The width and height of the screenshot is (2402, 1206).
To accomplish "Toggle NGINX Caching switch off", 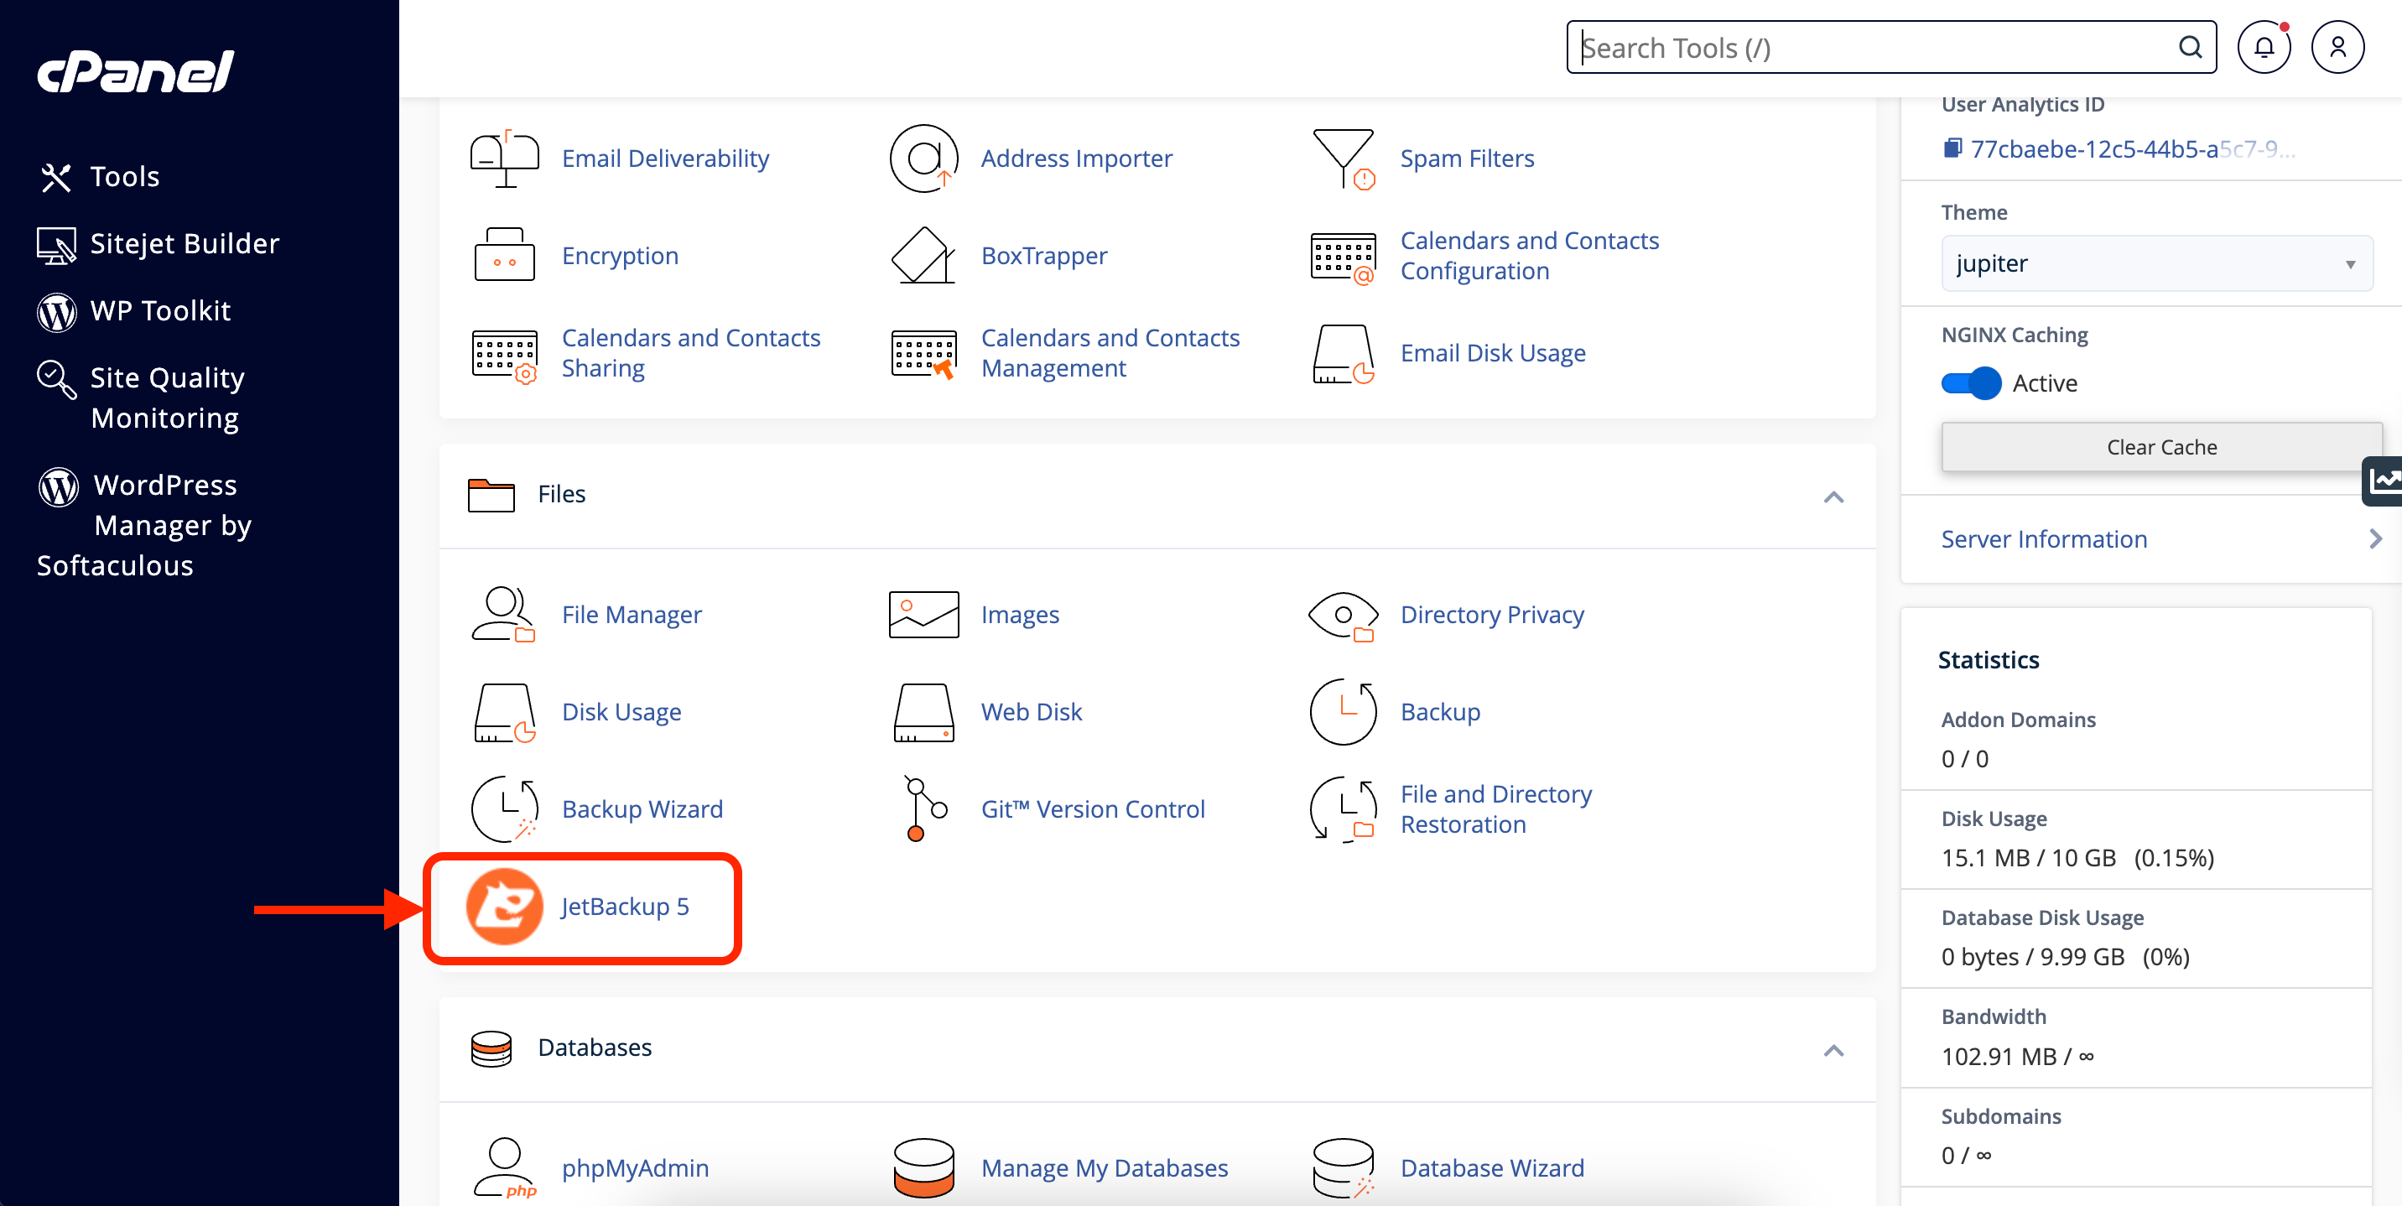I will pyautogui.click(x=1971, y=383).
